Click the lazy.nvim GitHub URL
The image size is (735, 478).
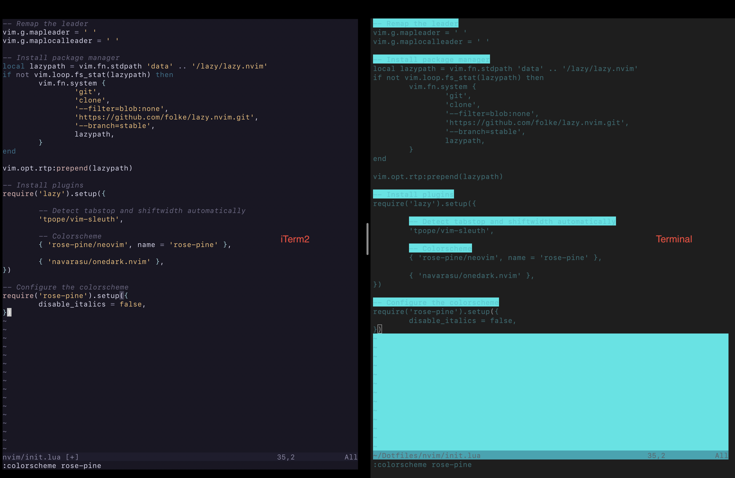click(x=165, y=117)
